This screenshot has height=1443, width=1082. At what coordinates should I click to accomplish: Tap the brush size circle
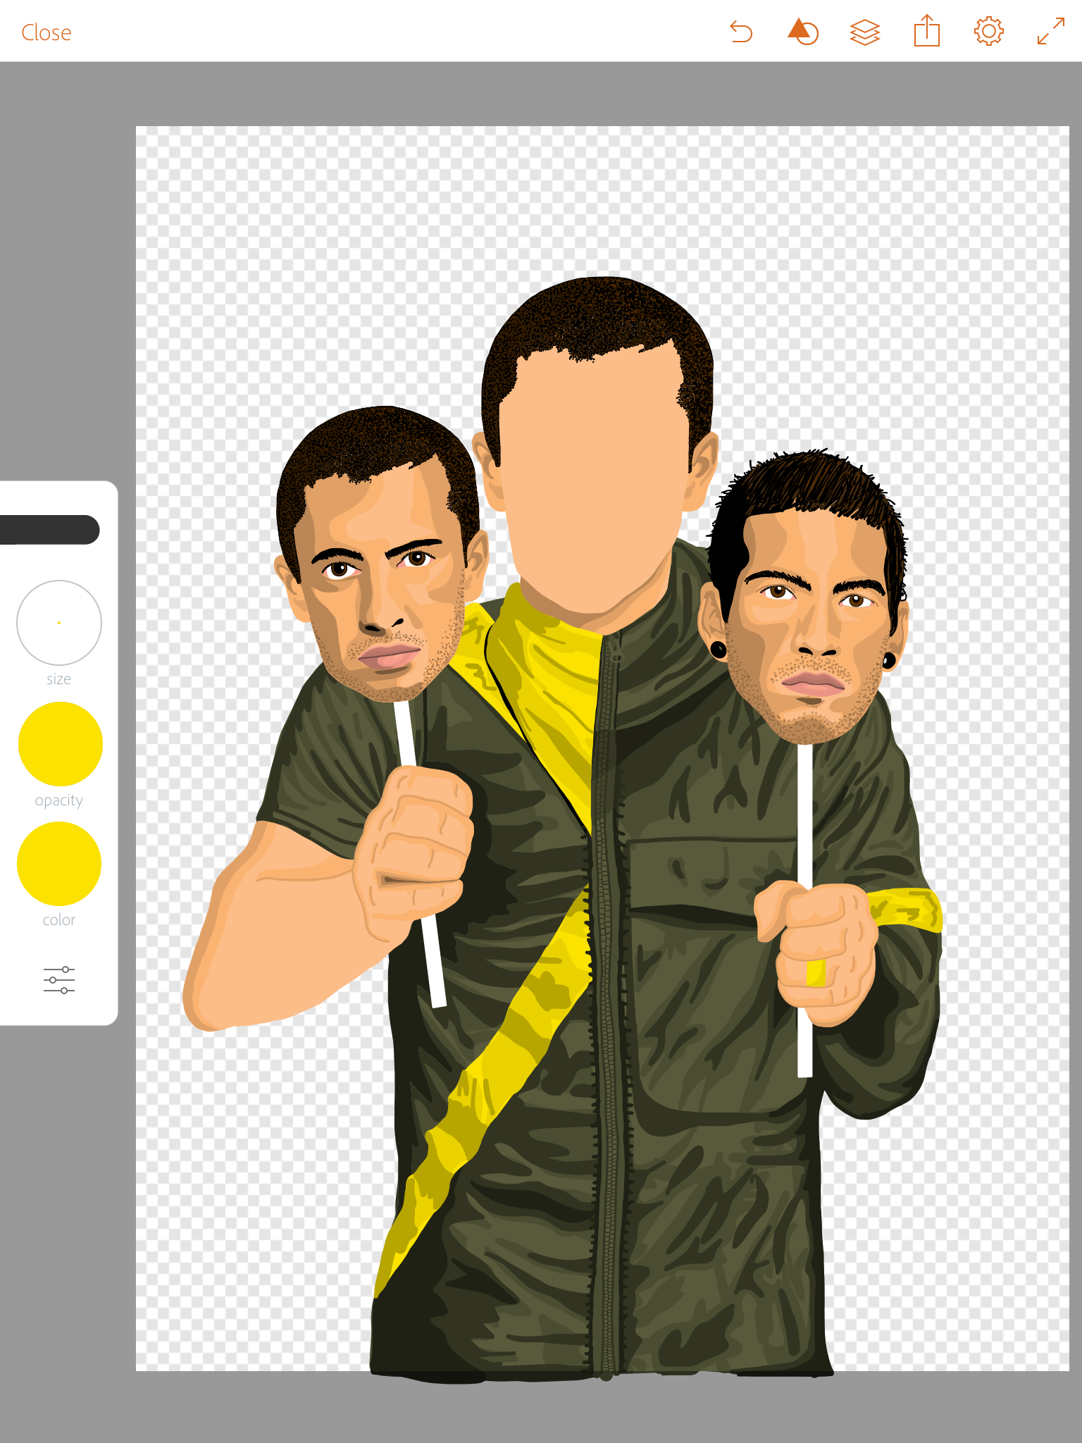[x=59, y=623]
